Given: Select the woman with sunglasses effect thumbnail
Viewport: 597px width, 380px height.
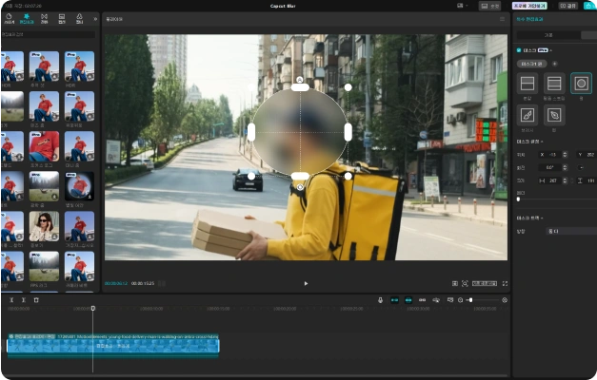Looking at the screenshot, I should click(x=44, y=226).
